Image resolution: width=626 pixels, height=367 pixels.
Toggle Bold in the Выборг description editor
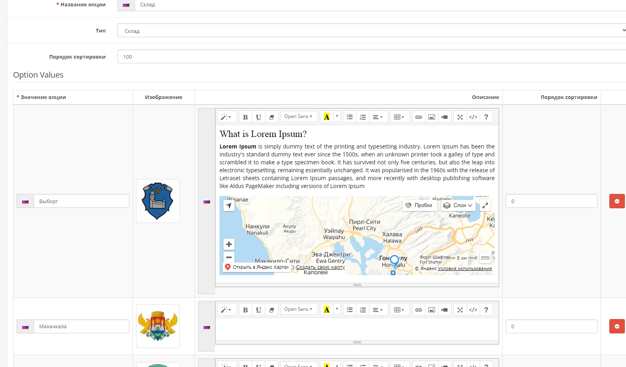click(245, 117)
